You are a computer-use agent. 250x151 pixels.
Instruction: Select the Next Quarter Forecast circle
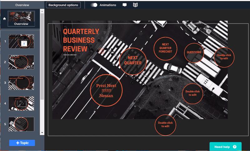(x=165, y=49)
